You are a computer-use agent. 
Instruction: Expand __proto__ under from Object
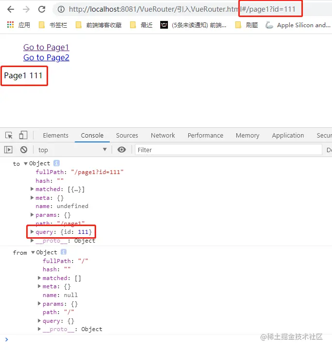39,329
